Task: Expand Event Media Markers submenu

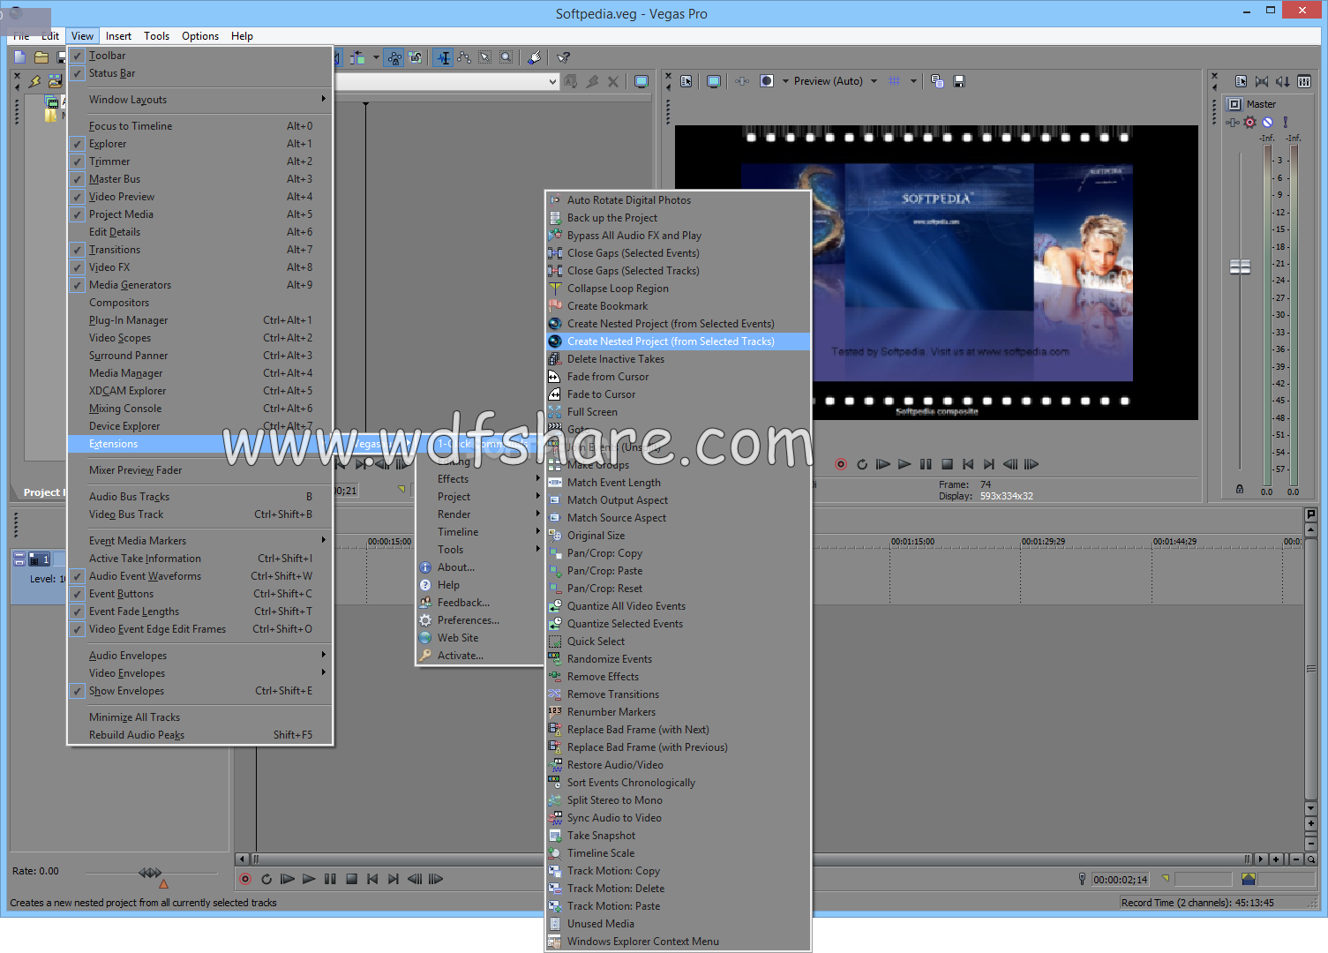Action: (200, 541)
